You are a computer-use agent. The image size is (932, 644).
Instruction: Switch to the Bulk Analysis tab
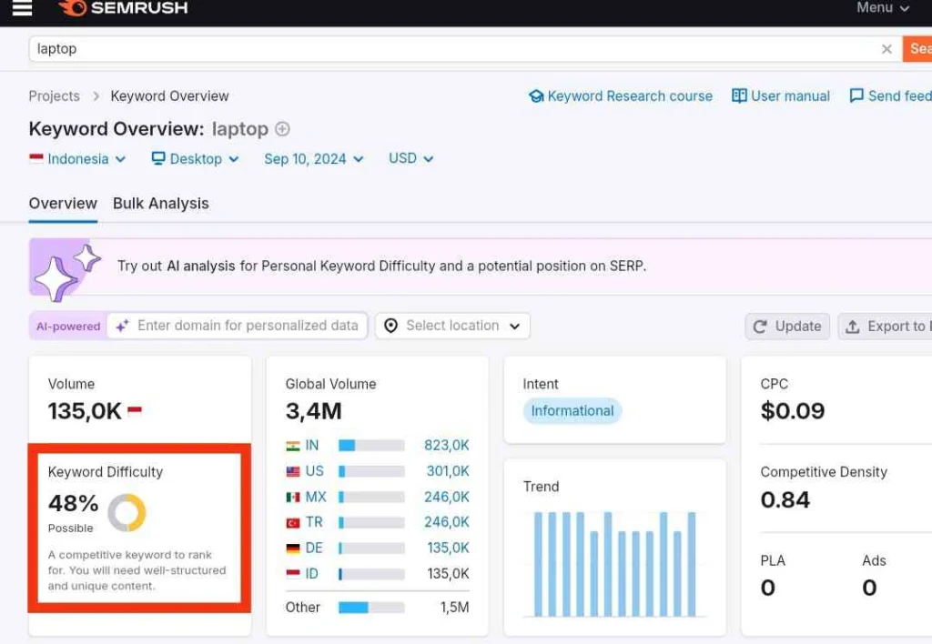(161, 204)
